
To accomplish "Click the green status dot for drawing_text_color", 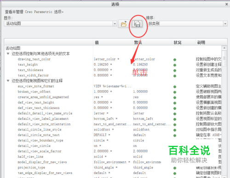I will [x=175, y=59].
